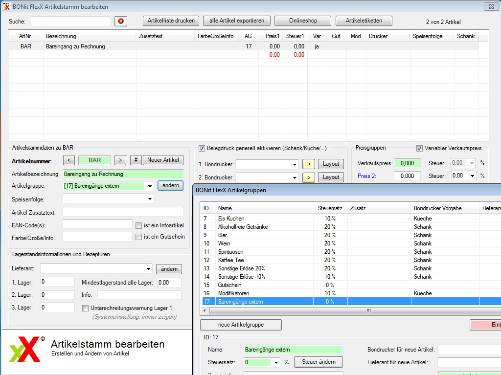Toggle Variabler Verkaufspreis checkbox
The height and width of the screenshot is (375, 501).
tap(419, 148)
